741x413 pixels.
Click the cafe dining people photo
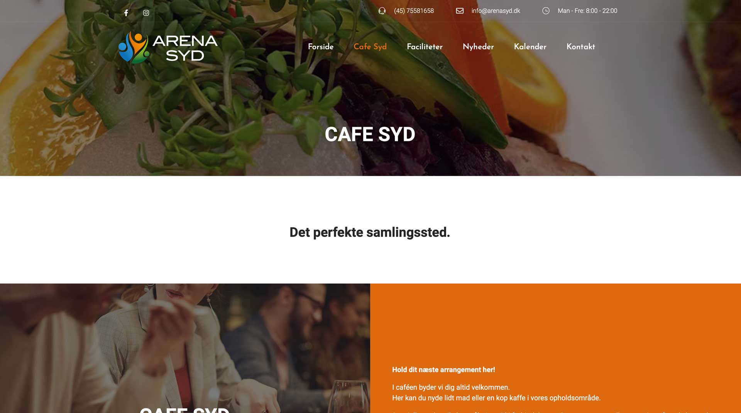[185, 348]
